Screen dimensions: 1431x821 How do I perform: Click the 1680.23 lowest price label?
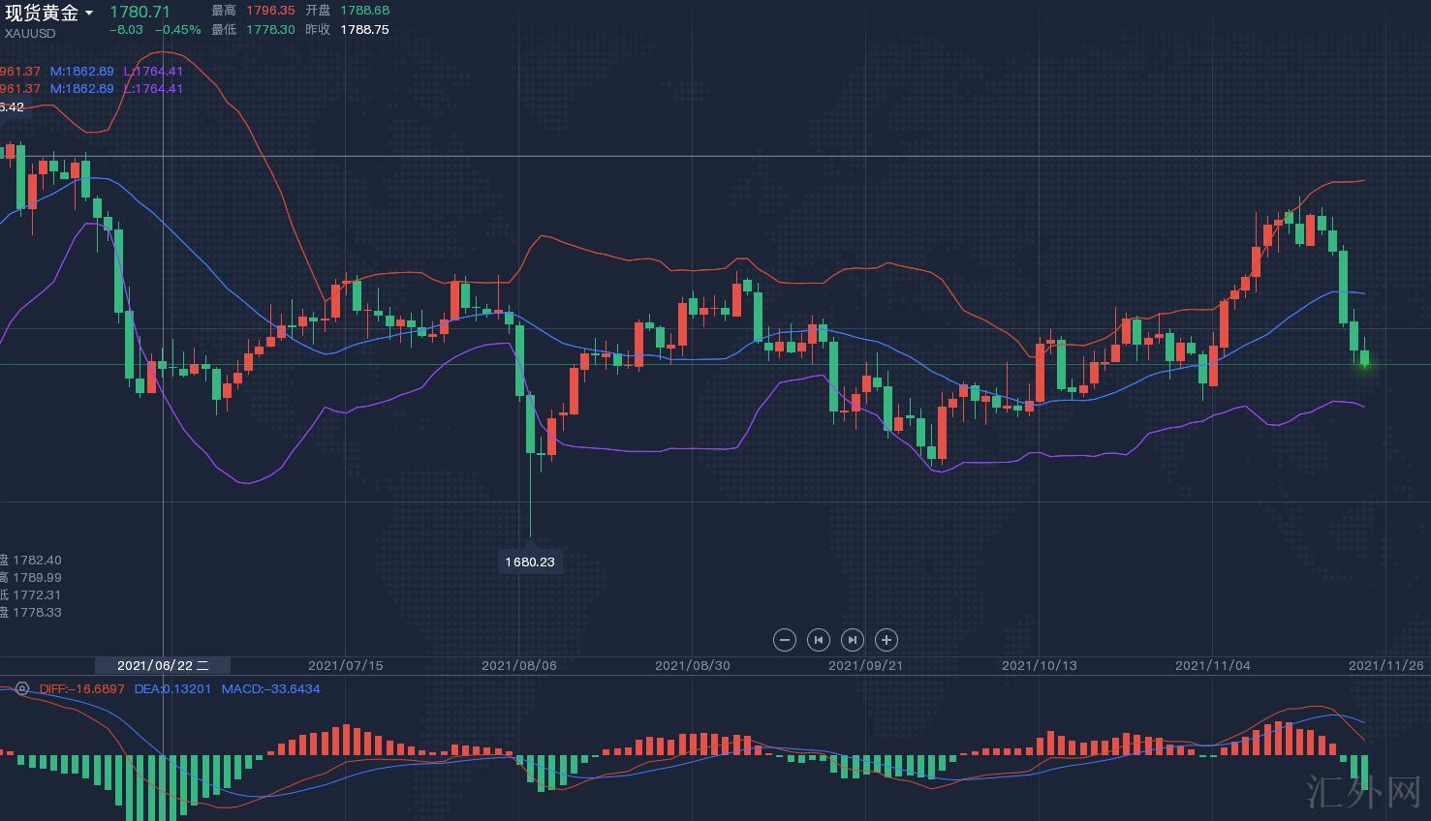pos(529,562)
